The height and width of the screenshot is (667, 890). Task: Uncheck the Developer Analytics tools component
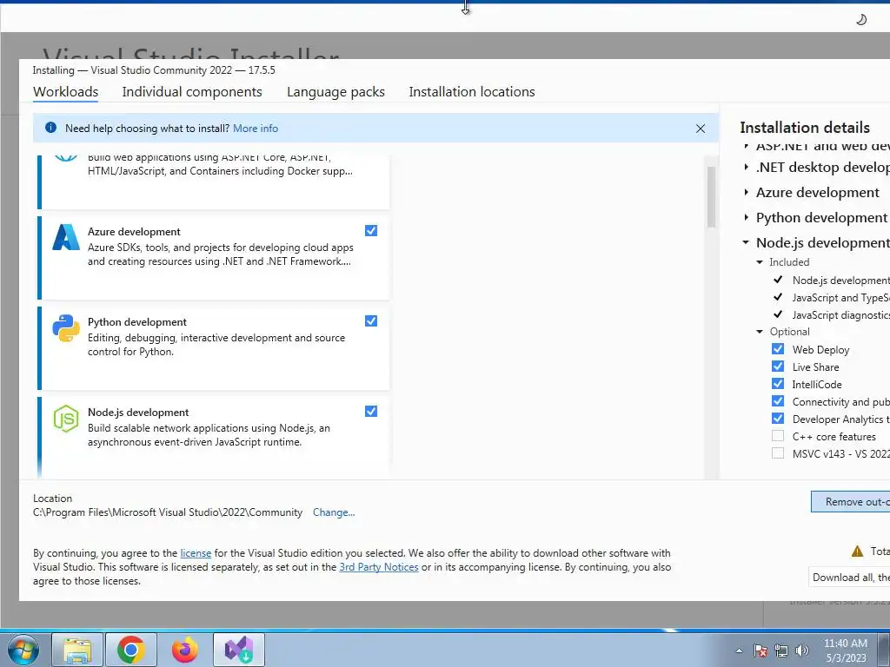tap(778, 419)
